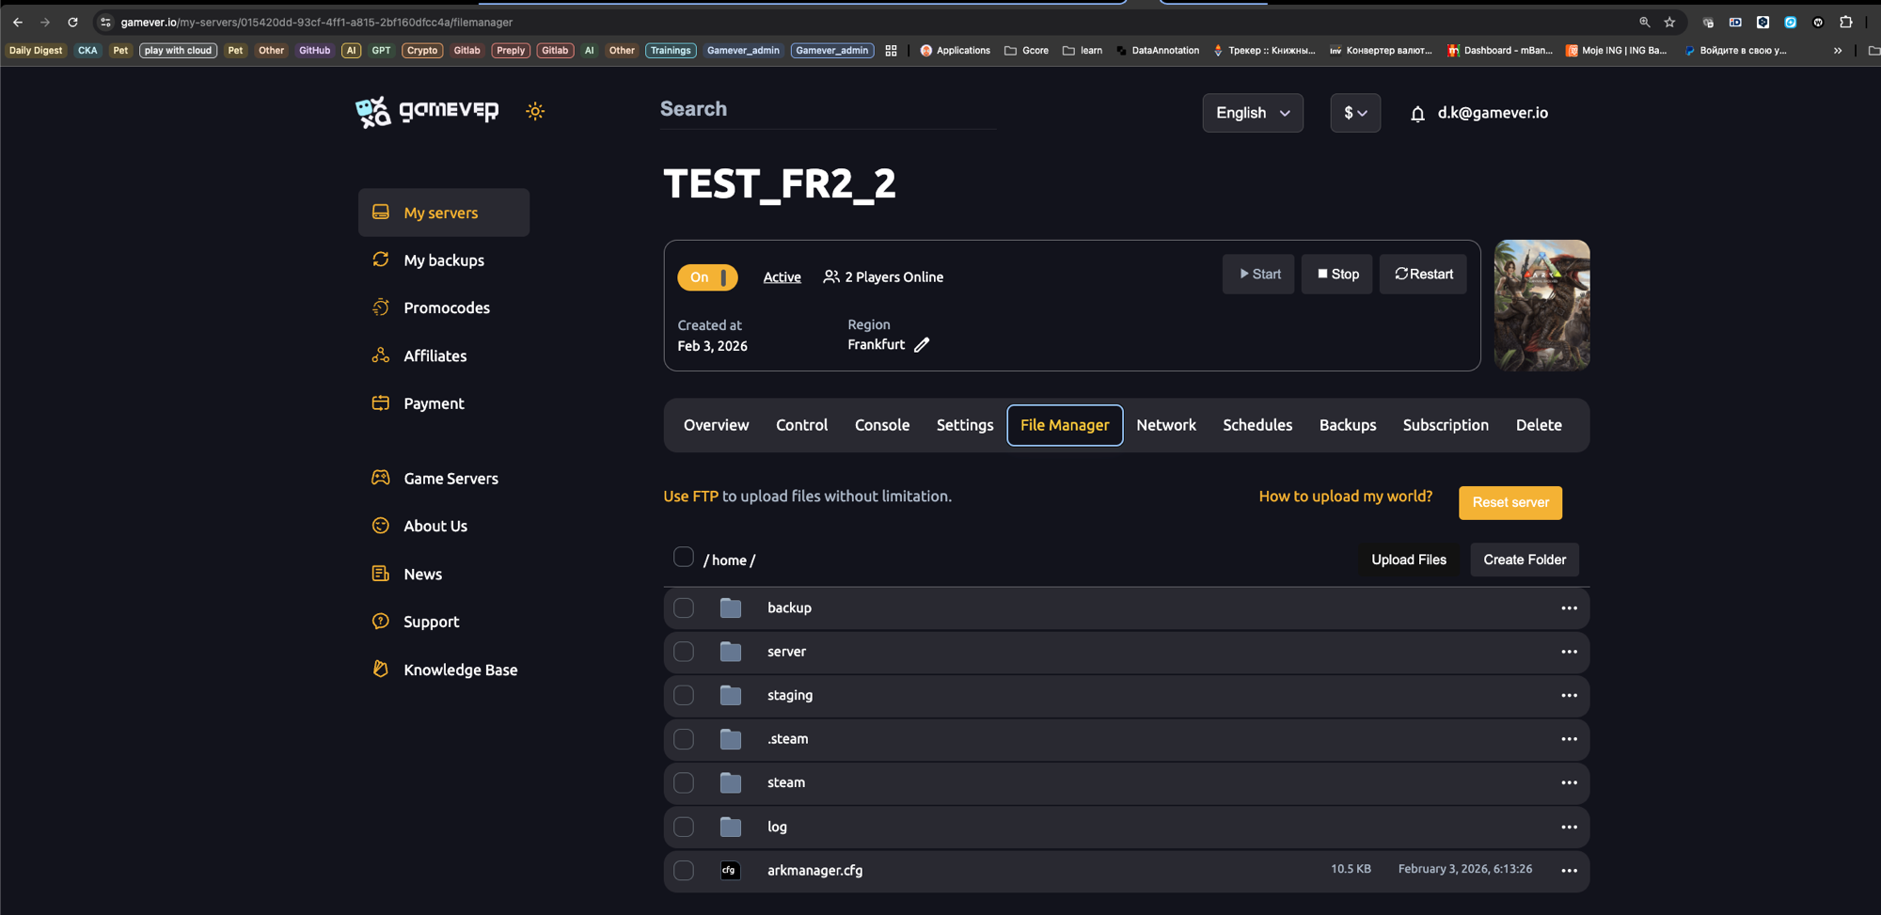The width and height of the screenshot is (1881, 915).
Task: Click the arkmanager.cfg file icon
Action: pyautogui.click(x=730, y=871)
